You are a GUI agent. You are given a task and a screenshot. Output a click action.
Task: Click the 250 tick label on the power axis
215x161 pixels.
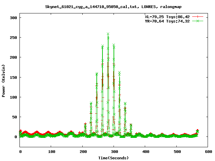13,37
